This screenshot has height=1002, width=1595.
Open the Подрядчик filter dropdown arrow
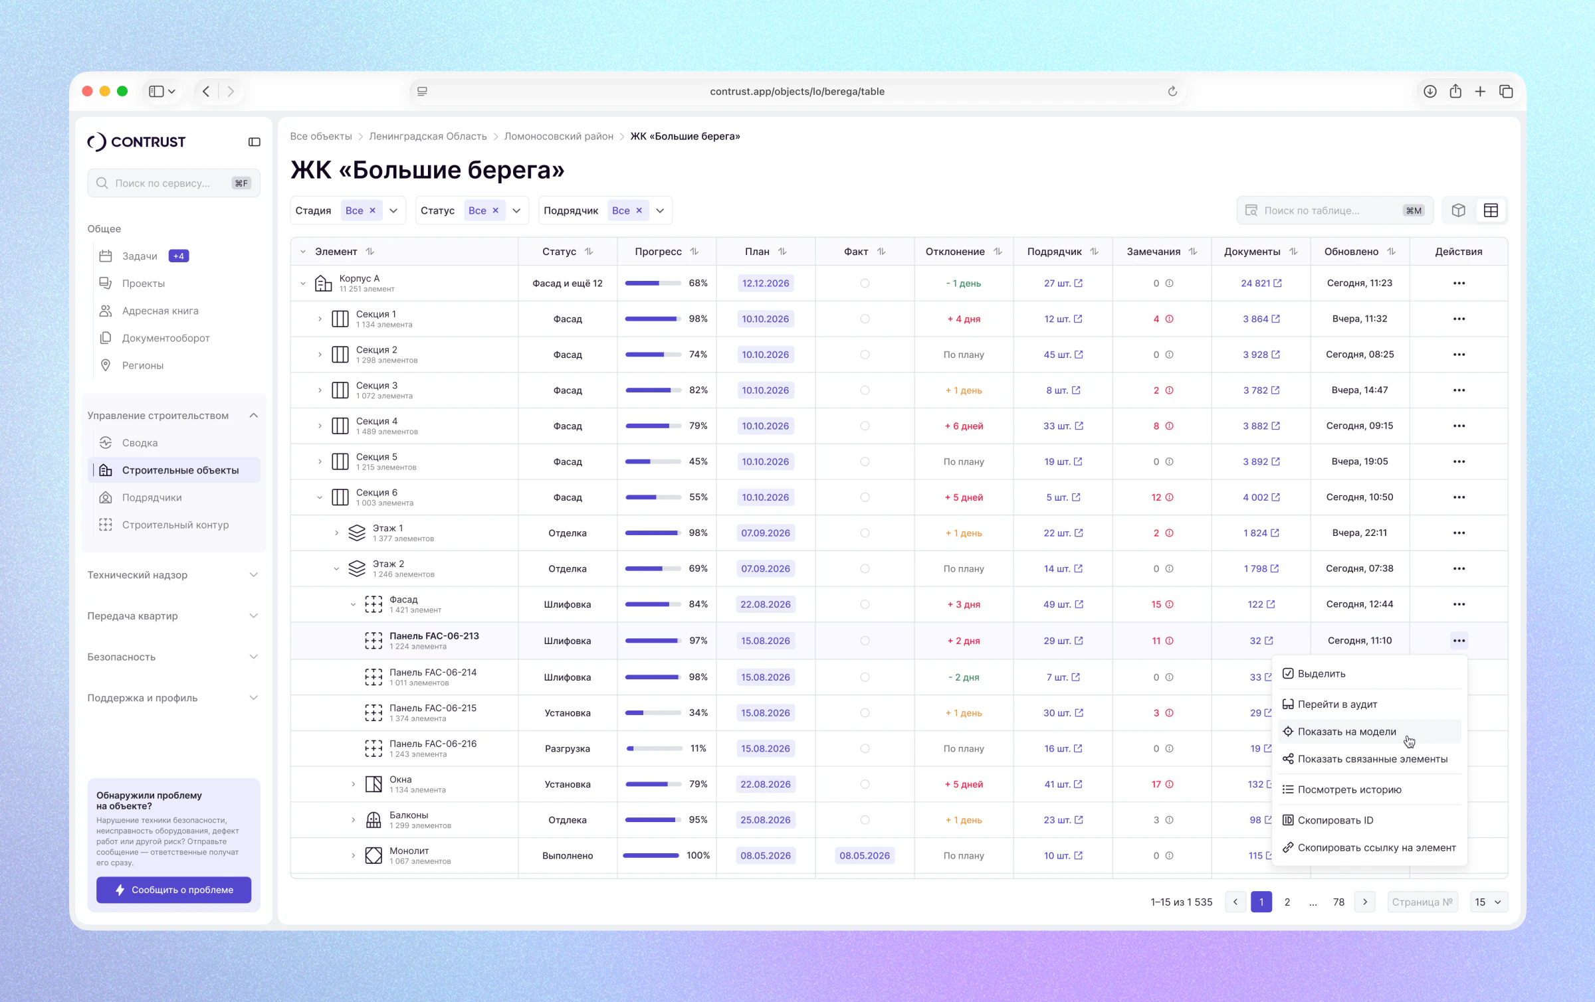click(660, 210)
